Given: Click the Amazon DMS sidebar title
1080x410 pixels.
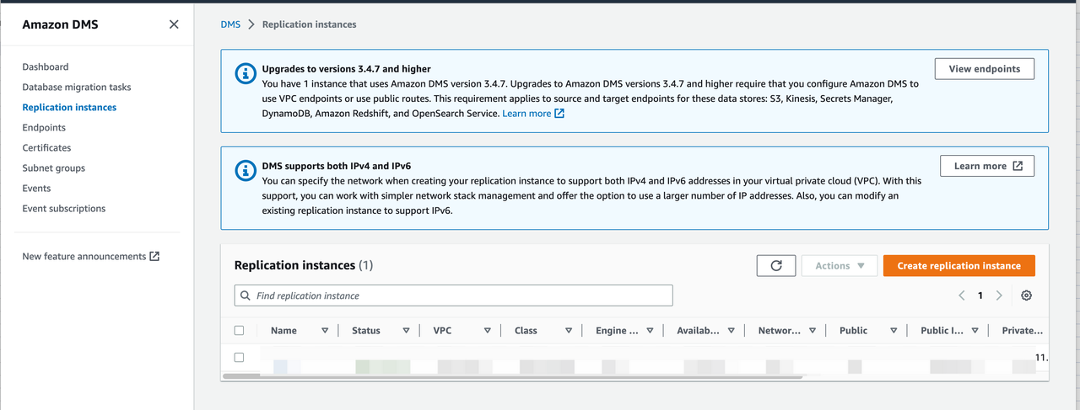Looking at the screenshot, I should (60, 24).
